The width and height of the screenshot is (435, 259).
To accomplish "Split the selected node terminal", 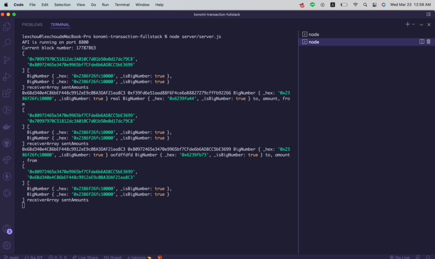I will (x=422, y=42).
